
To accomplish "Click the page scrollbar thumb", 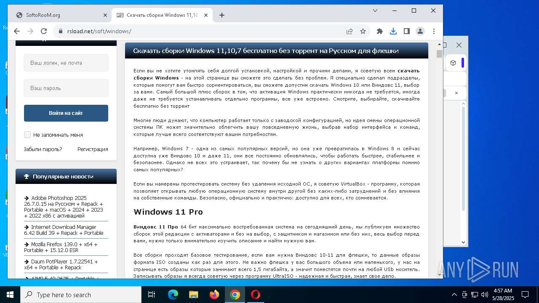I will 439,54.
